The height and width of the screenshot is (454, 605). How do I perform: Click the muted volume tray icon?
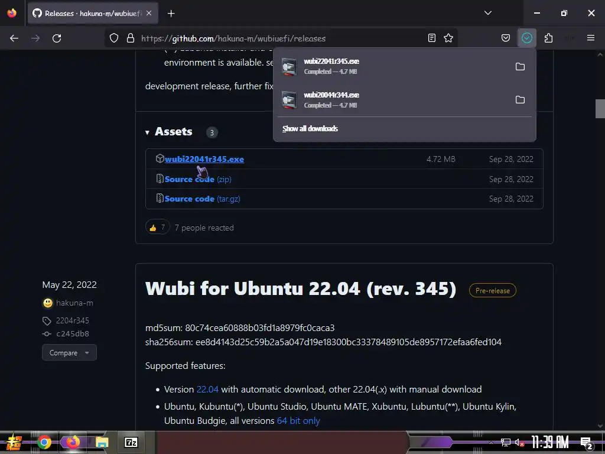(519, 442)
